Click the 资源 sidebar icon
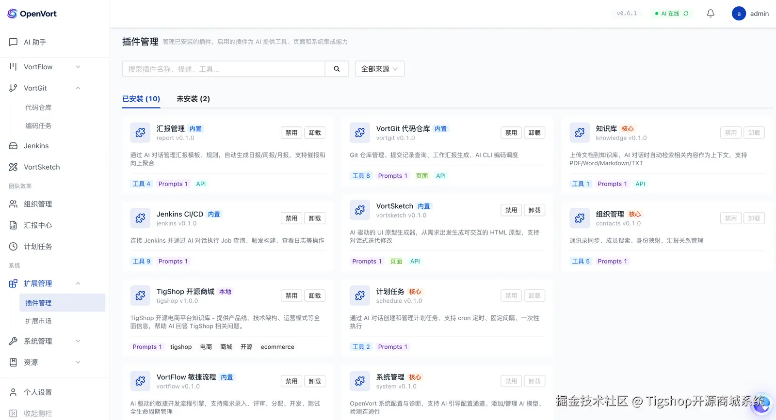 click(13, 362)
